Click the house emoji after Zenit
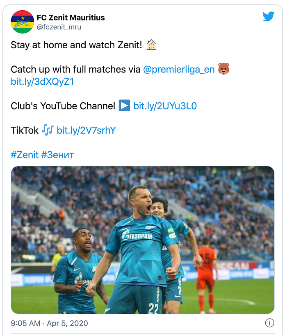 (151, 45)
